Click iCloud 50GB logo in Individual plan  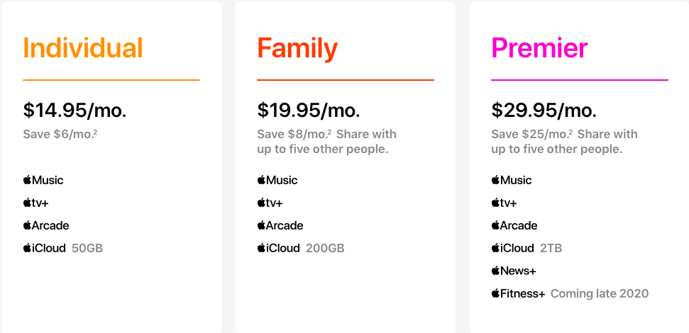45,248
